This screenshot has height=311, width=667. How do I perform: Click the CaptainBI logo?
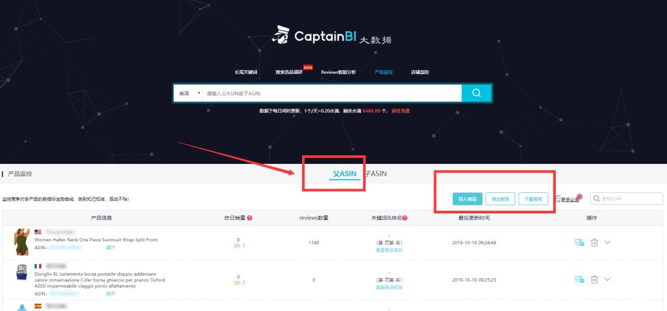tap(332, 35)
